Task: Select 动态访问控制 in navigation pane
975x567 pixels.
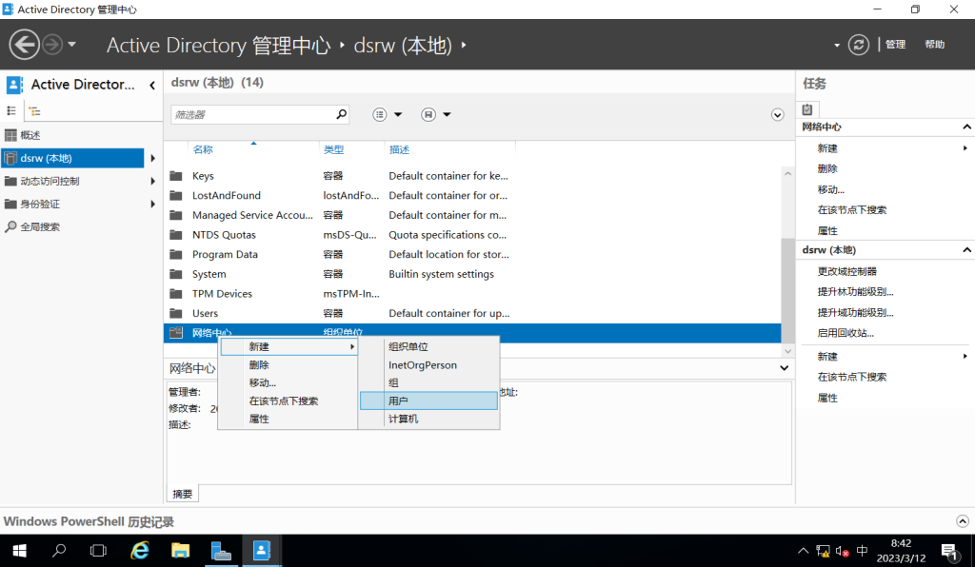Action: click(50, 182)
